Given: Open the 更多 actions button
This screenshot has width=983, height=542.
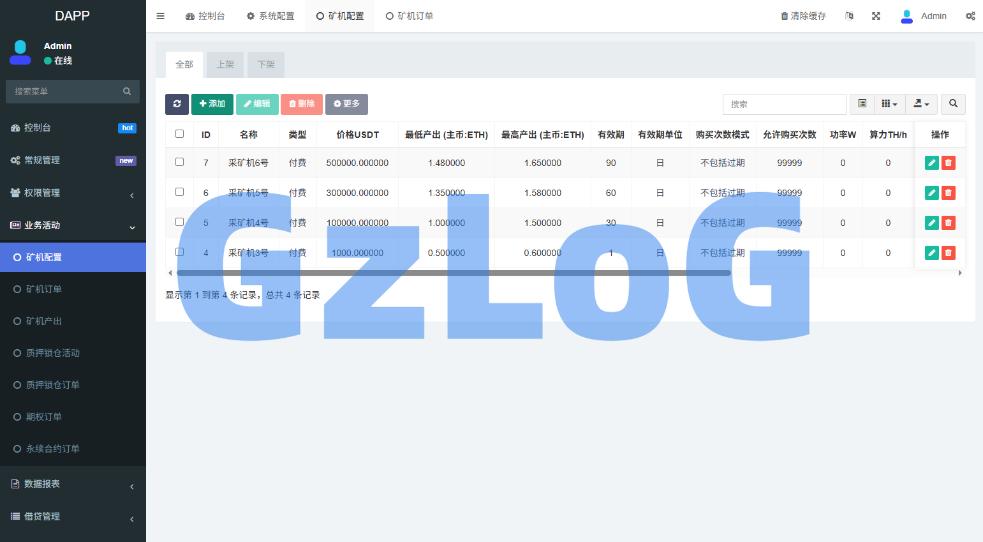Looking at the screenshot, I should coord(346,104).
